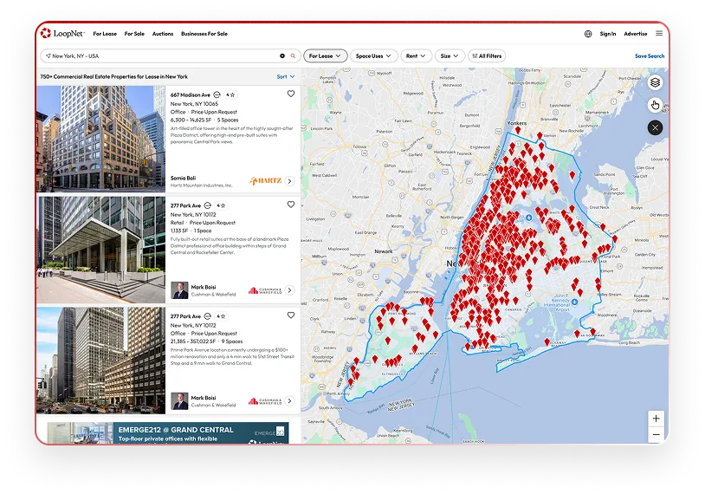Click the 4-star rating on 667 Madison Ave
This screenshot has width=705, height=494.
point(230,95)
